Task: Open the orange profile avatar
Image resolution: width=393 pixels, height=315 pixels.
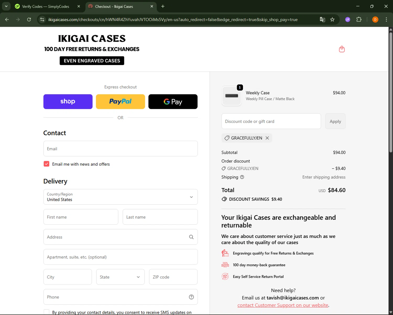Action: point(375,19)
